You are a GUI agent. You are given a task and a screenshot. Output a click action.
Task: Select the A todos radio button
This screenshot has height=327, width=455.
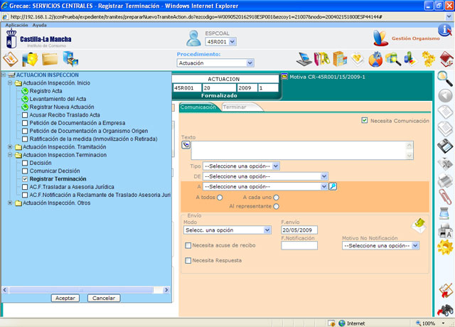click(220, 198)
